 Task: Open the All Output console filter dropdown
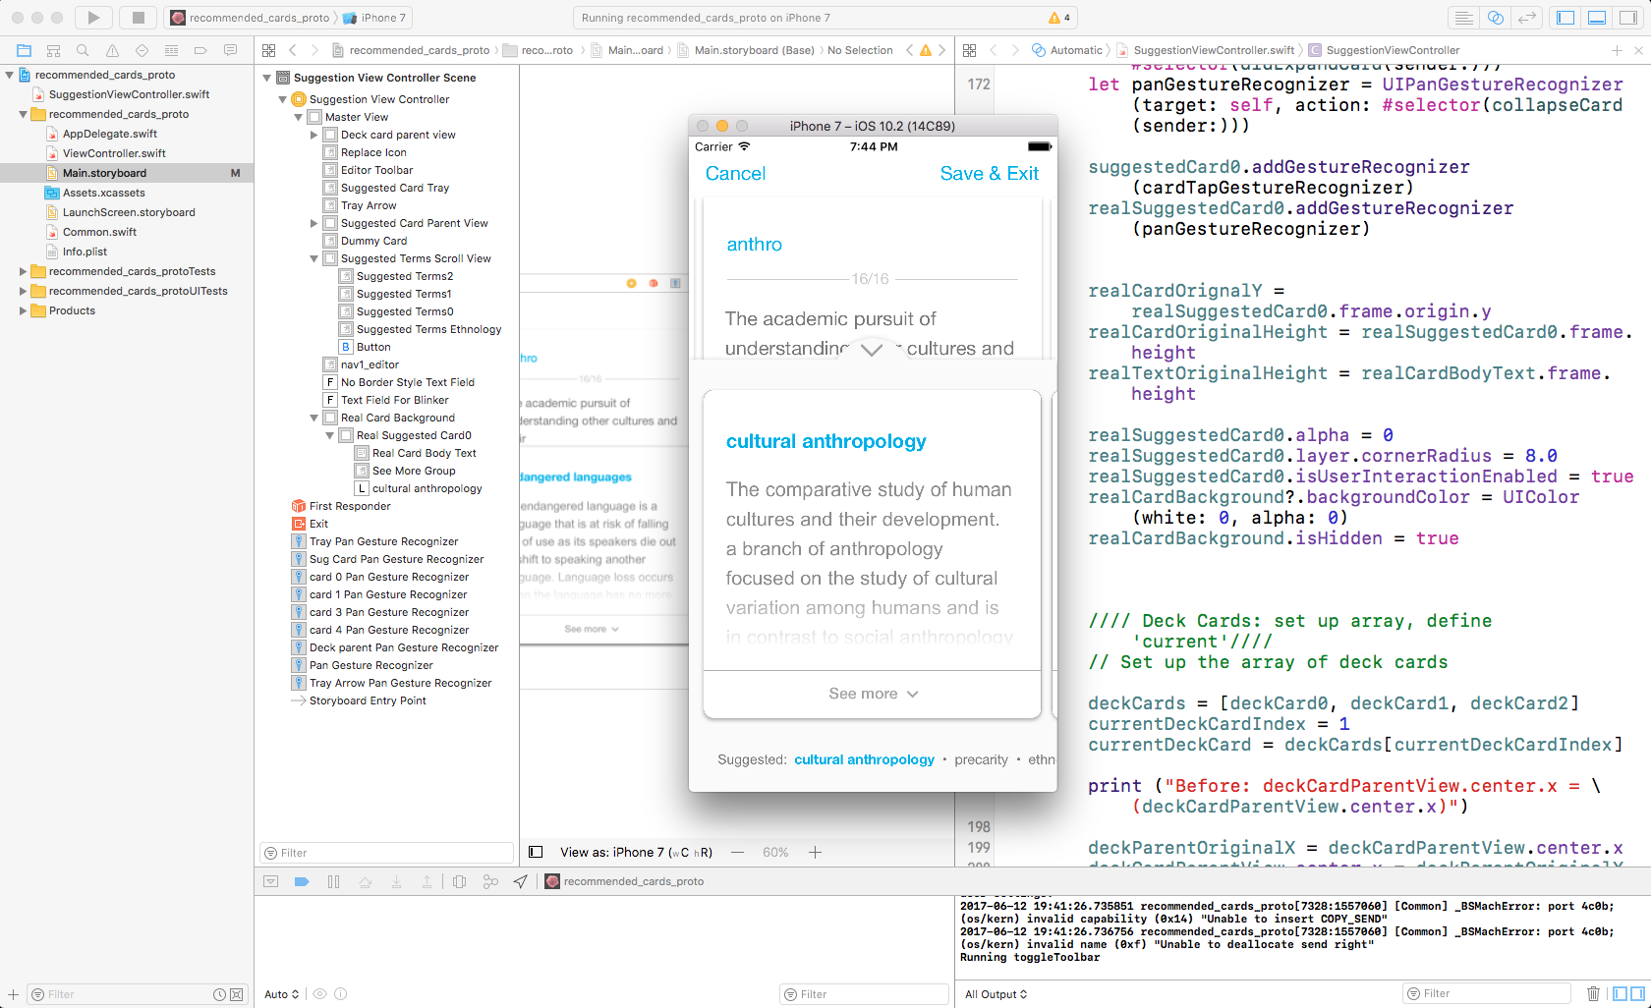pos(996,994)
